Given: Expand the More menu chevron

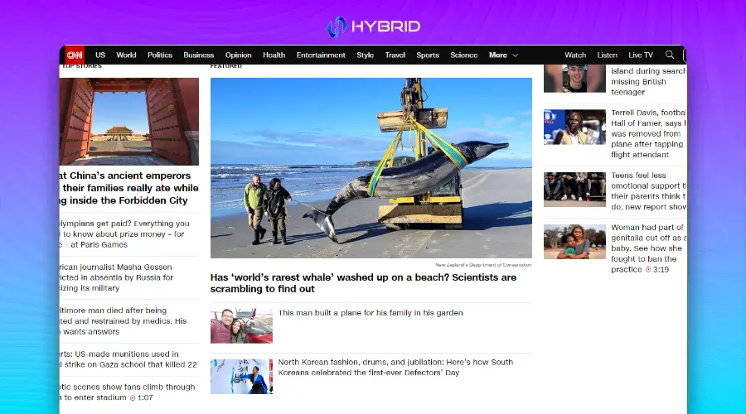Looking at the screenshot, I should click(x=515, y=55).
